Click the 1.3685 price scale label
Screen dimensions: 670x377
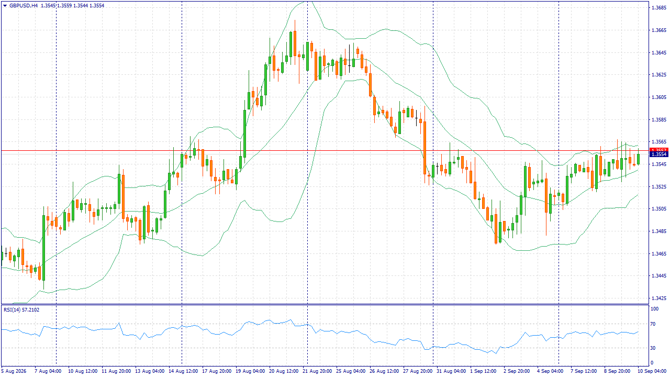[x=658, y=8]
